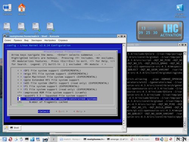Click the pencil-shaped quick-launch icon in panel

pyautogui.click(x=16, y=139)
